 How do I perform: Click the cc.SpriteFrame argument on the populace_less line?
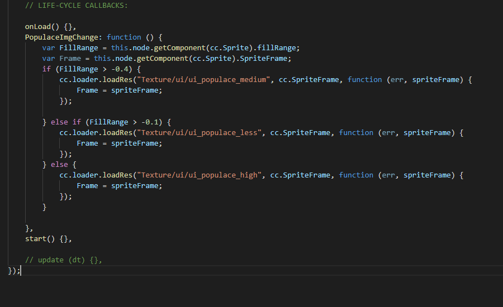[x=302, y=133]
